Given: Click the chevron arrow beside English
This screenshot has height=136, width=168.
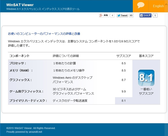Looking at the screenshot, I should [x=166, y=4].
